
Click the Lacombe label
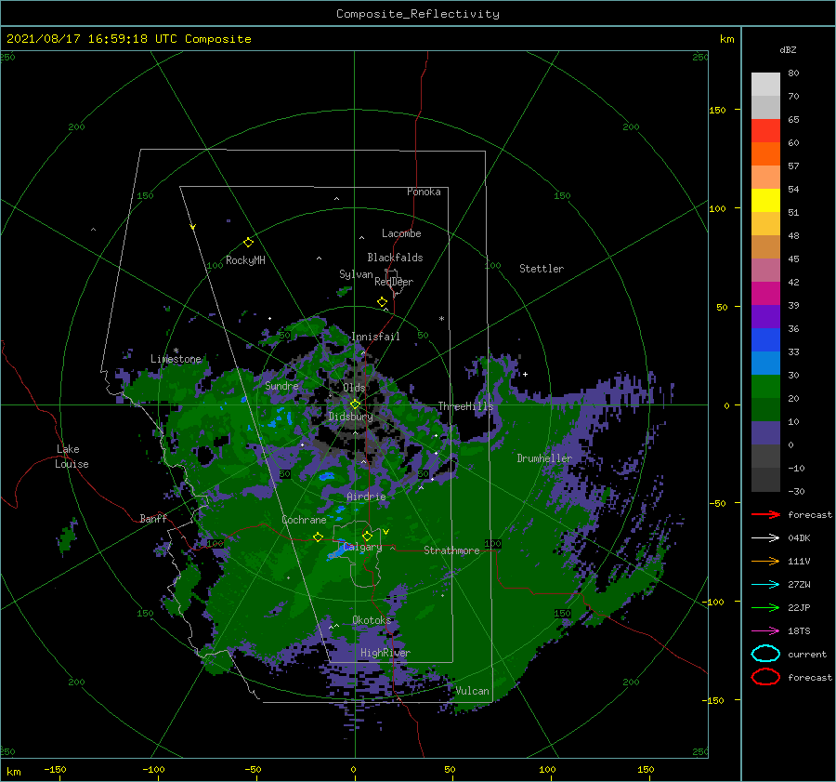401,233
